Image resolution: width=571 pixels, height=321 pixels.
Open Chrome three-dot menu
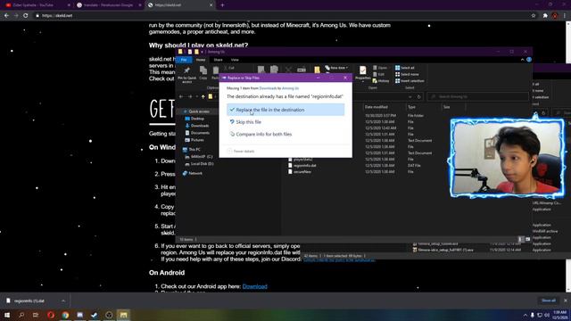click(x=565, y=16)
